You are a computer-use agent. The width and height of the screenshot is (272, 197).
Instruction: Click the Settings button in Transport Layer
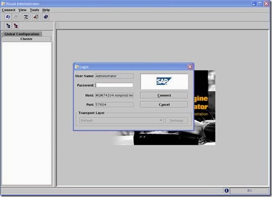pyautogui.click(x=176, y=121)
